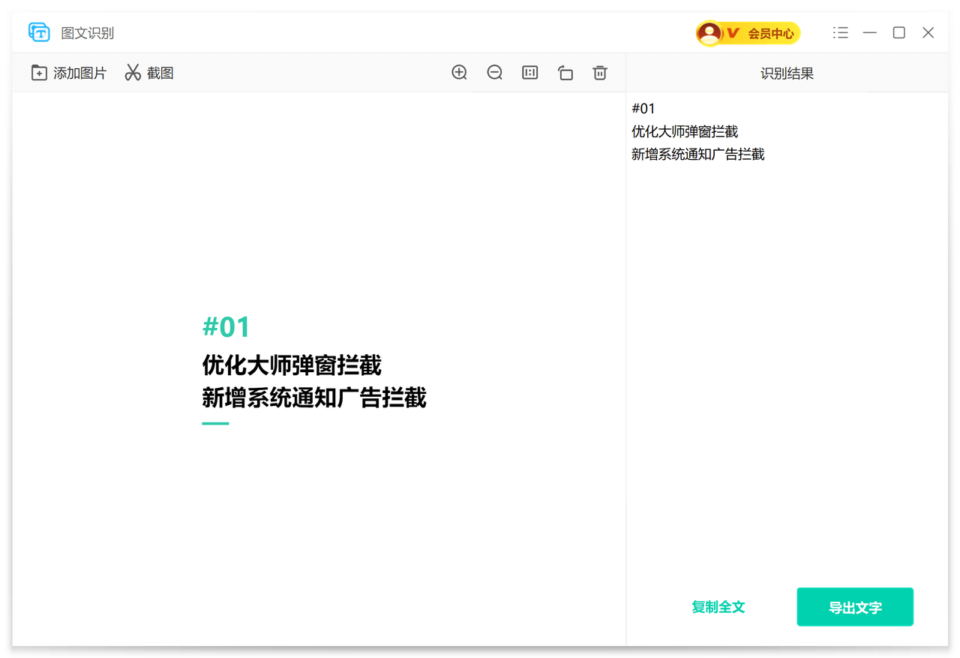Click the "#01" line in recognition results

tap(643, 109)
